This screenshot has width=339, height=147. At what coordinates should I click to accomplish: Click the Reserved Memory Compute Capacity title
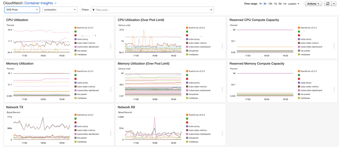[257, 63]
